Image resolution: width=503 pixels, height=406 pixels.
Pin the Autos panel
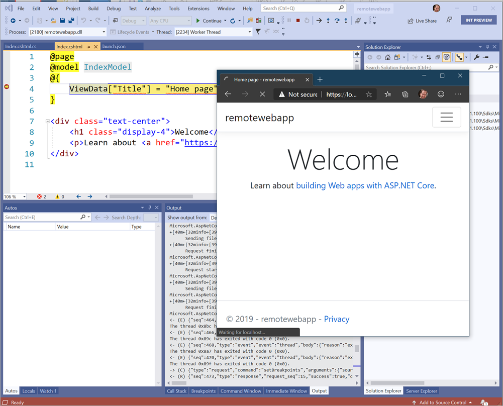[149, 207]
